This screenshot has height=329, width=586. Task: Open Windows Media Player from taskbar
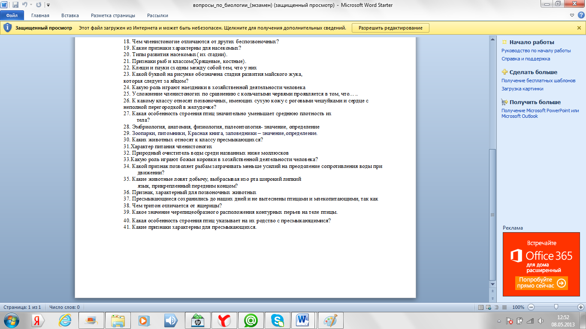(x=144, y=320)
